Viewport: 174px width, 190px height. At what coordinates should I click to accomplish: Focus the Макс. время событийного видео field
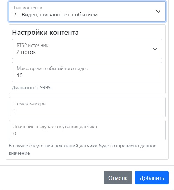[87, 72]
